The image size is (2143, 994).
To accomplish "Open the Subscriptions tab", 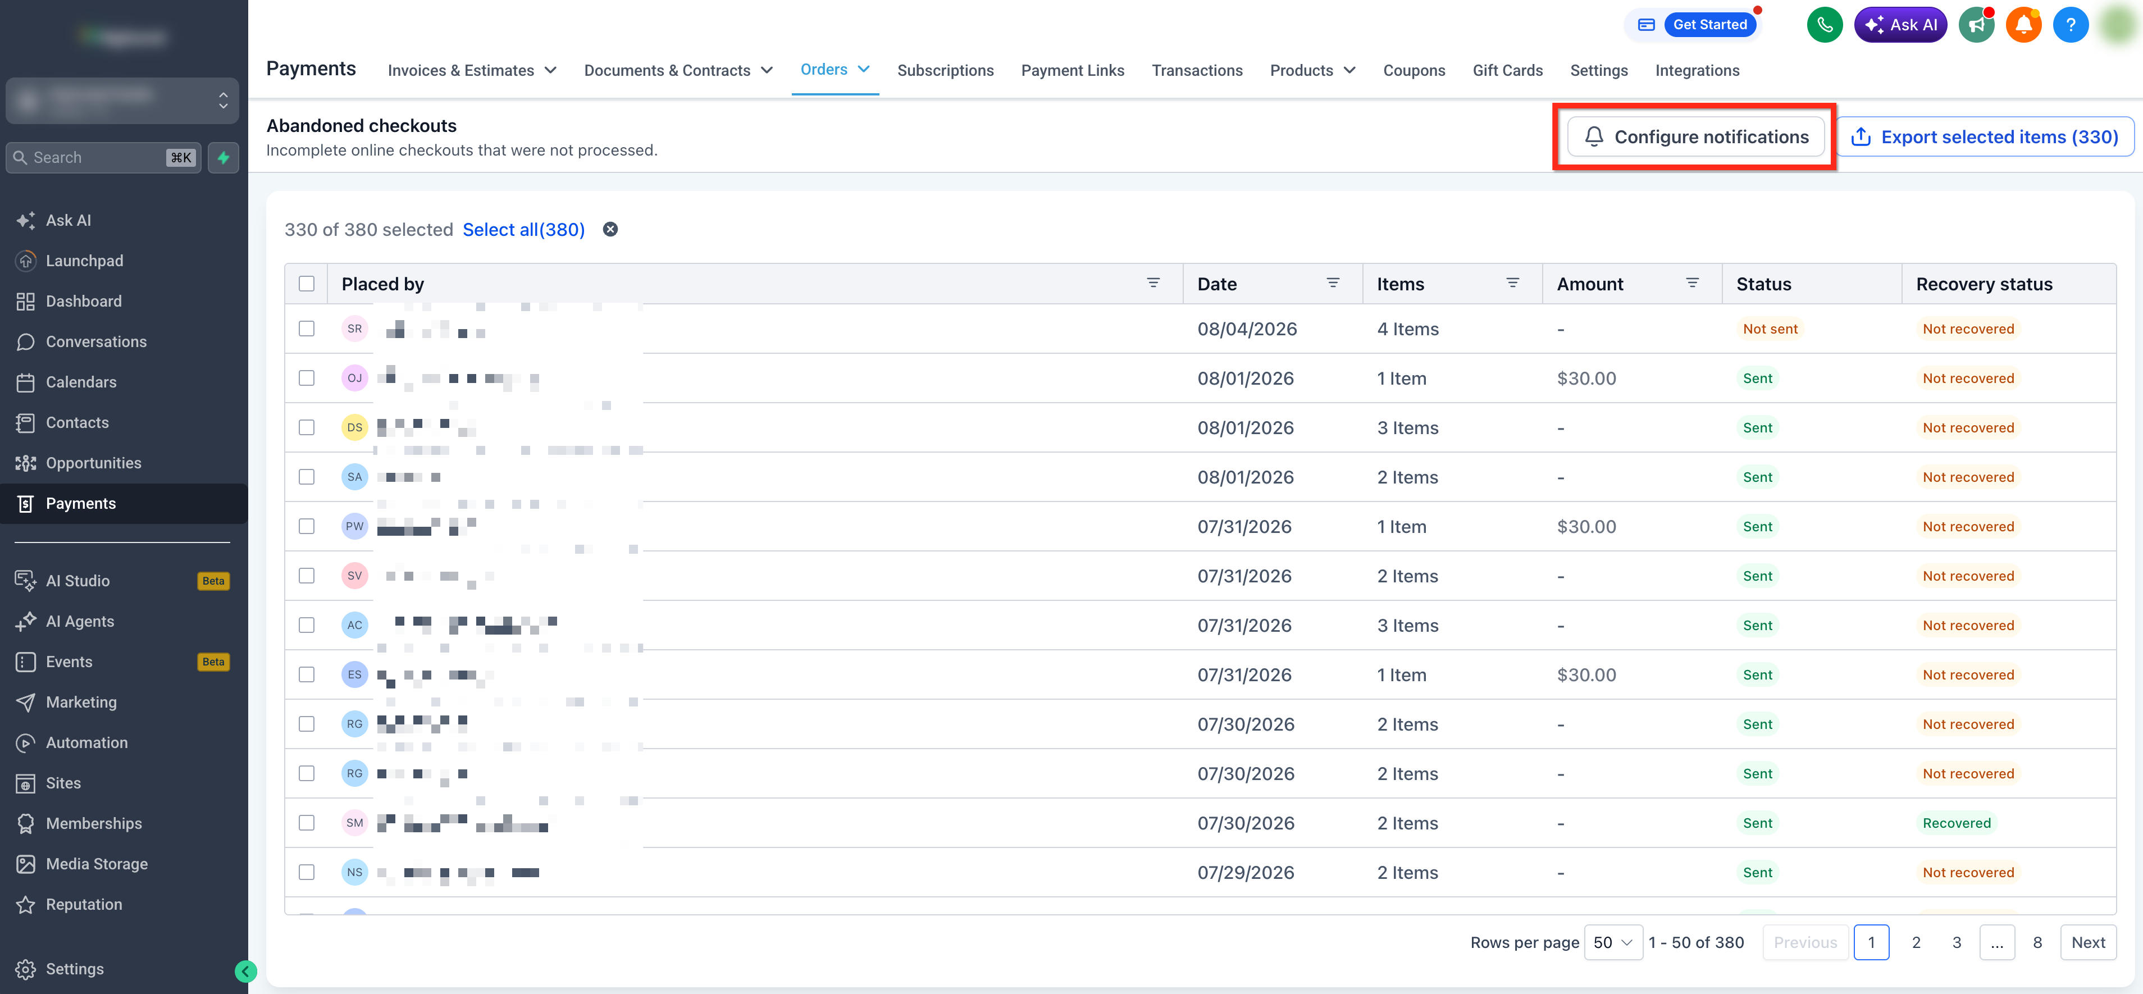I will coord(945,71).
